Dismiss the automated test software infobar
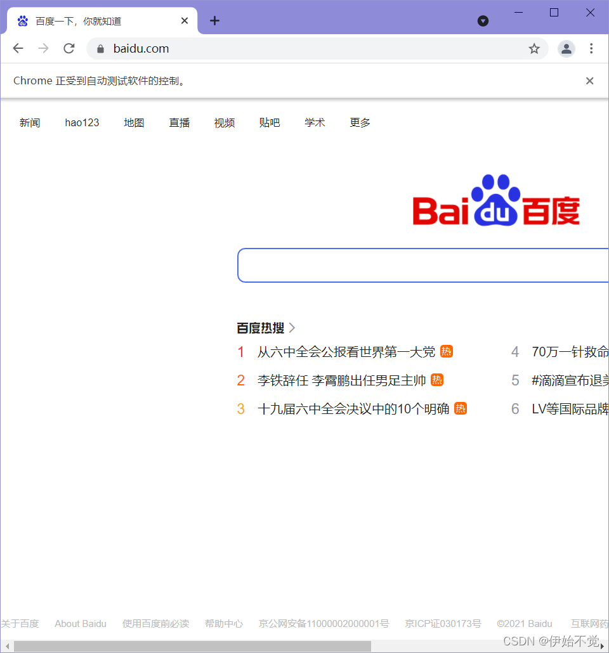This screenshot has width=609, height=653. tap(589, 81)
